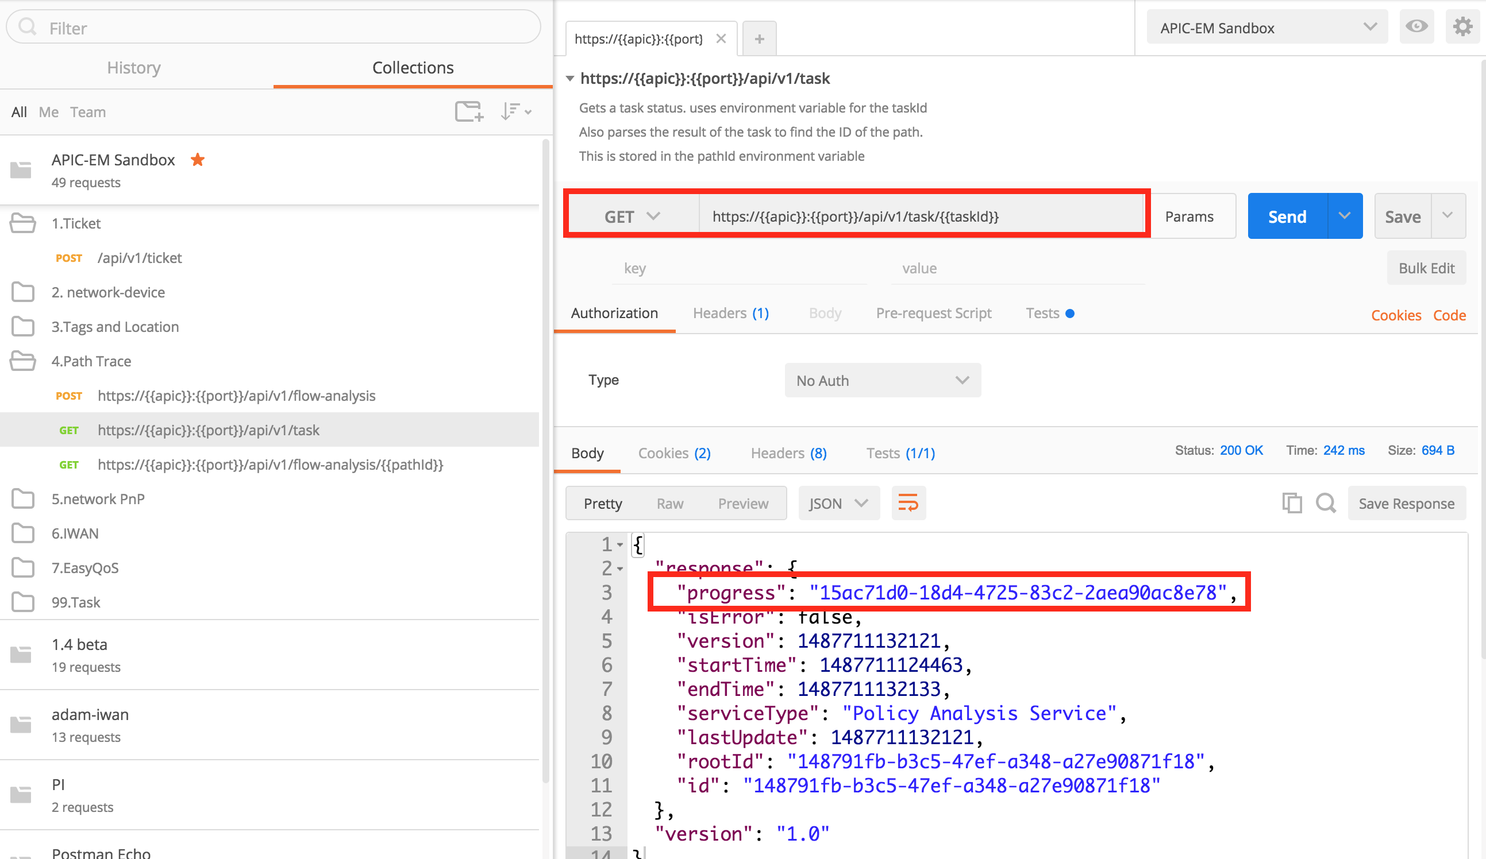Click the copy response icon
The width and height of the screenshot is (1486, 859).
coord(1292,502)
